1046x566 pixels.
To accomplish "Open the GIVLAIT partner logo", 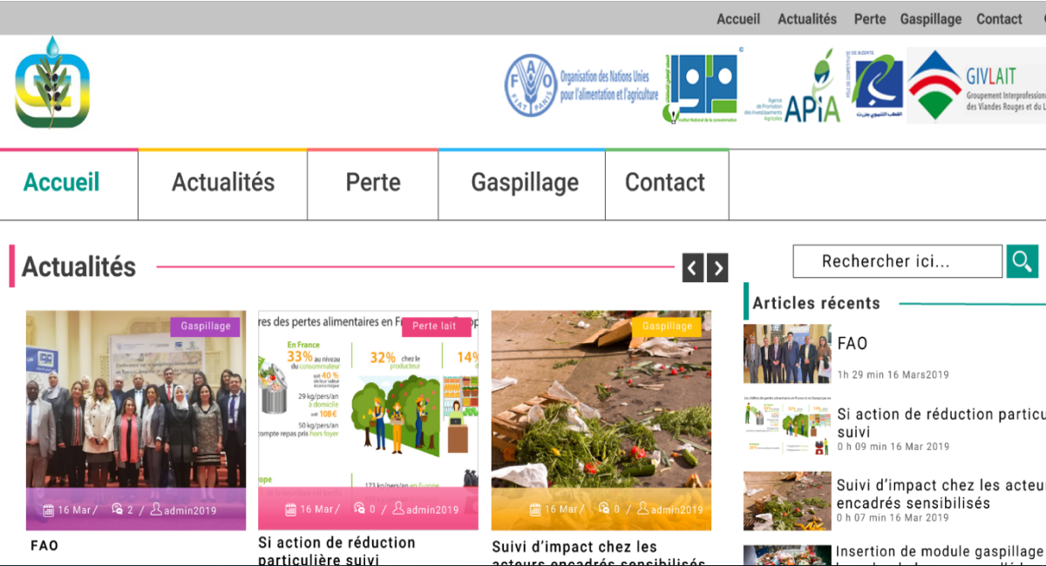I will 976,85.
